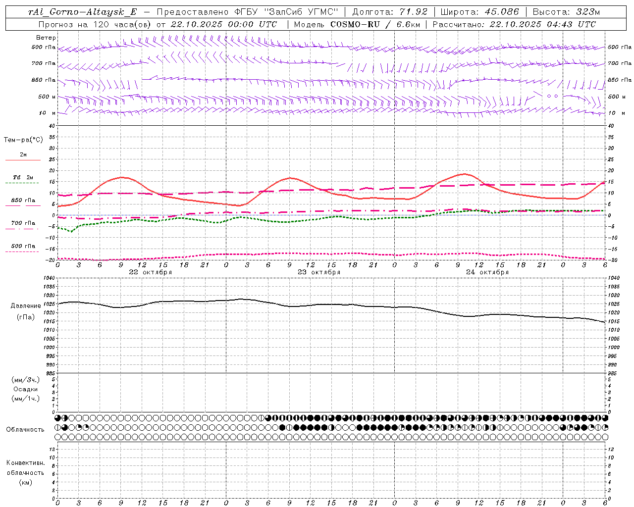Click the forecast start 22.10.2025 00:00 UTC
634x507 pixels.
[224, 24]
